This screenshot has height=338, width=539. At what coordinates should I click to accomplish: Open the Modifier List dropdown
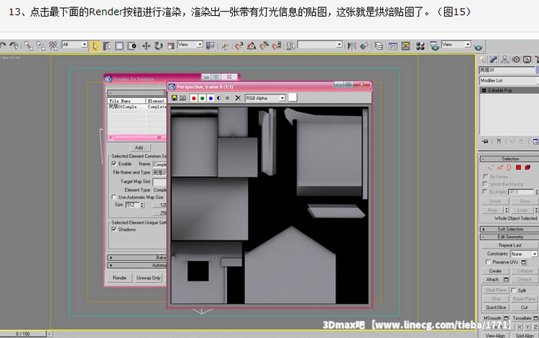(x=509, y=80)
